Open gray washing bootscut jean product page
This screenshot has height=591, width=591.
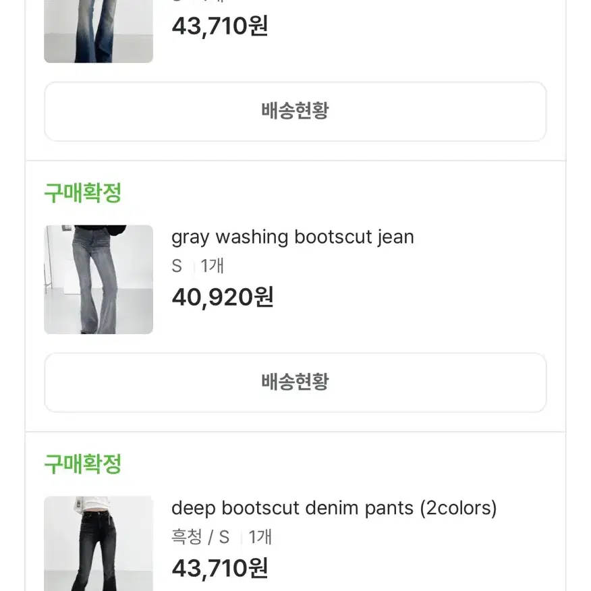293,237
